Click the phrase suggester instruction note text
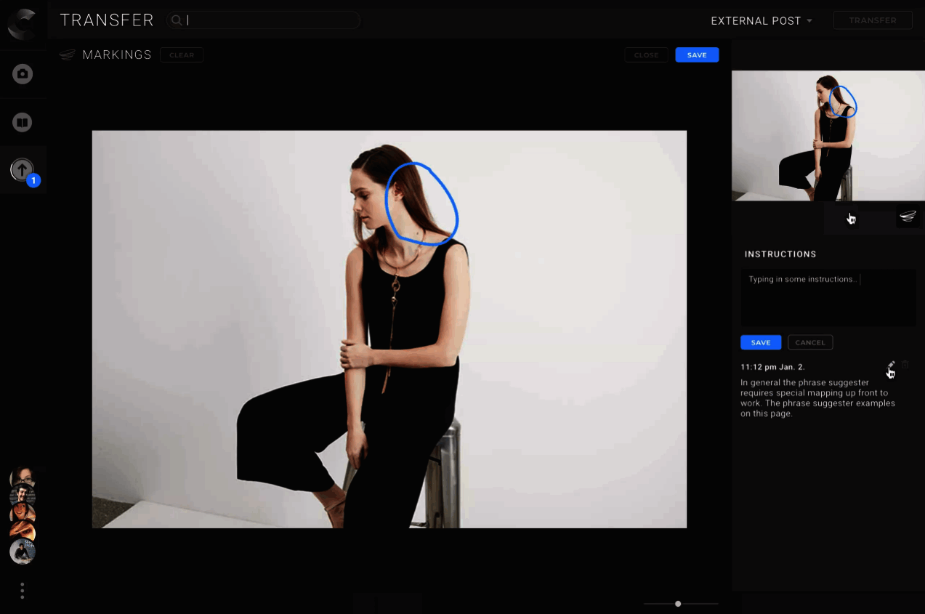 (817, 397)
